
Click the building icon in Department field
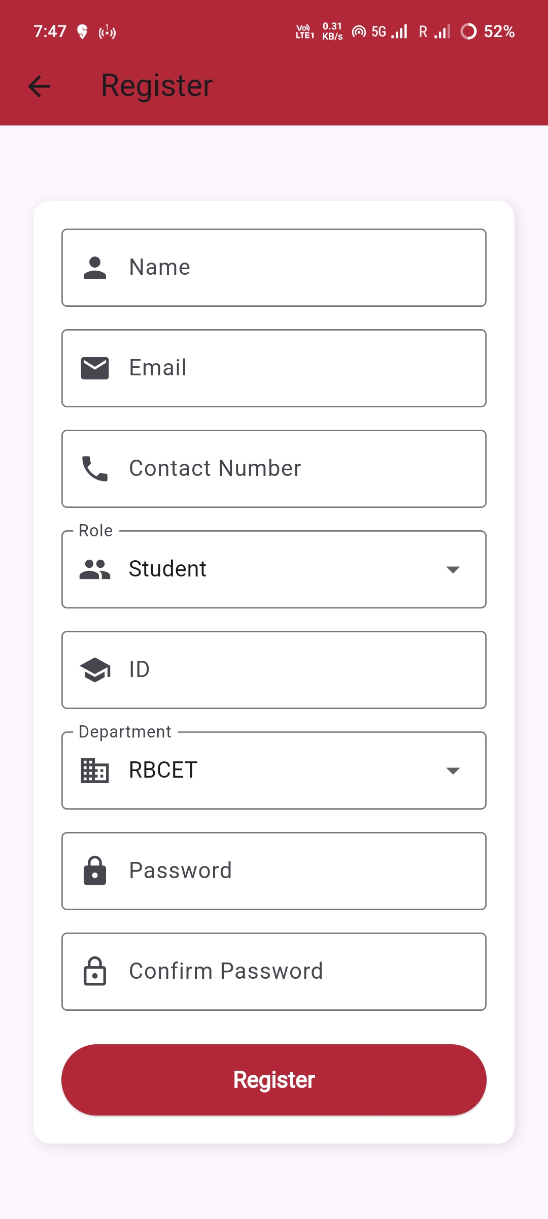click(x=94, y=770)
